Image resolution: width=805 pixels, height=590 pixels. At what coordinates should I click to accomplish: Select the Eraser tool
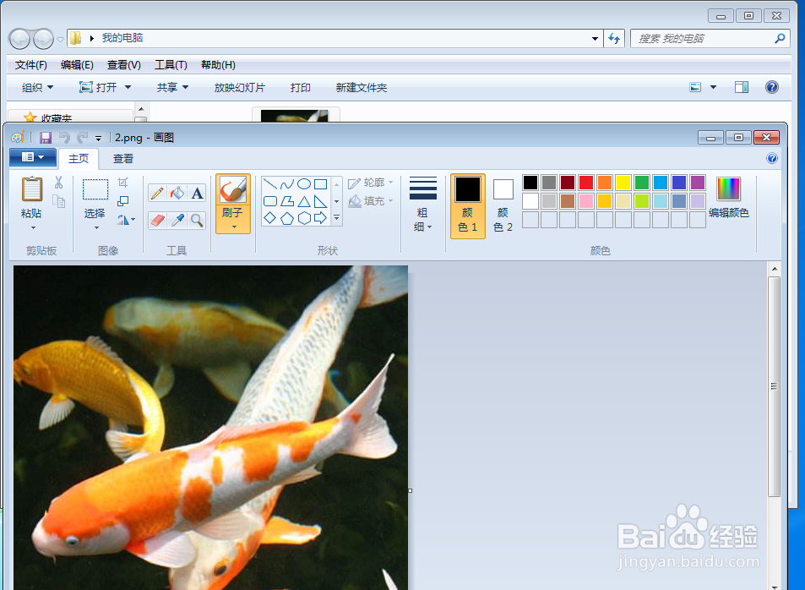coord(155,220)
